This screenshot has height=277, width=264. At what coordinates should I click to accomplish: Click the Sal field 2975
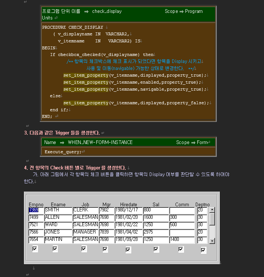pyautogui.click(x=156, y=232)
